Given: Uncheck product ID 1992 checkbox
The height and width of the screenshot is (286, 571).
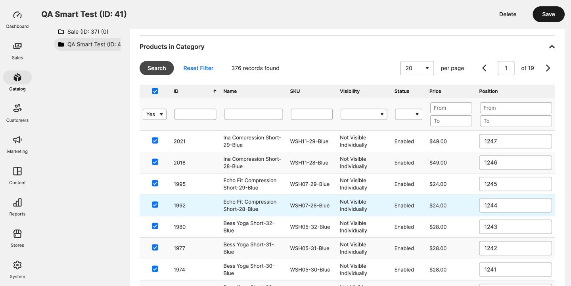Looking at the screenshot, I should pyautogui.click(x=155, y=205).
